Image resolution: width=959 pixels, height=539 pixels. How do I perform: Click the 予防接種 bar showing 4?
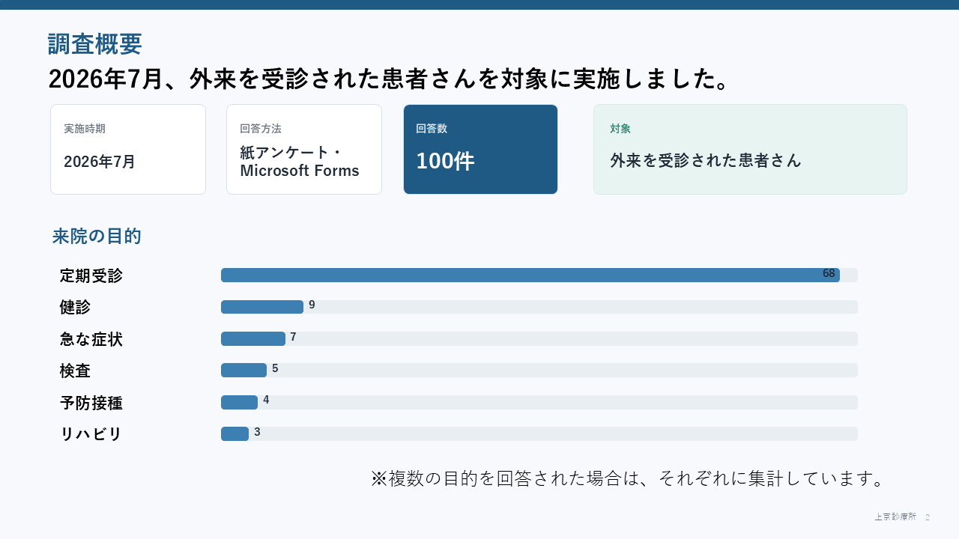tap(240, 402)
